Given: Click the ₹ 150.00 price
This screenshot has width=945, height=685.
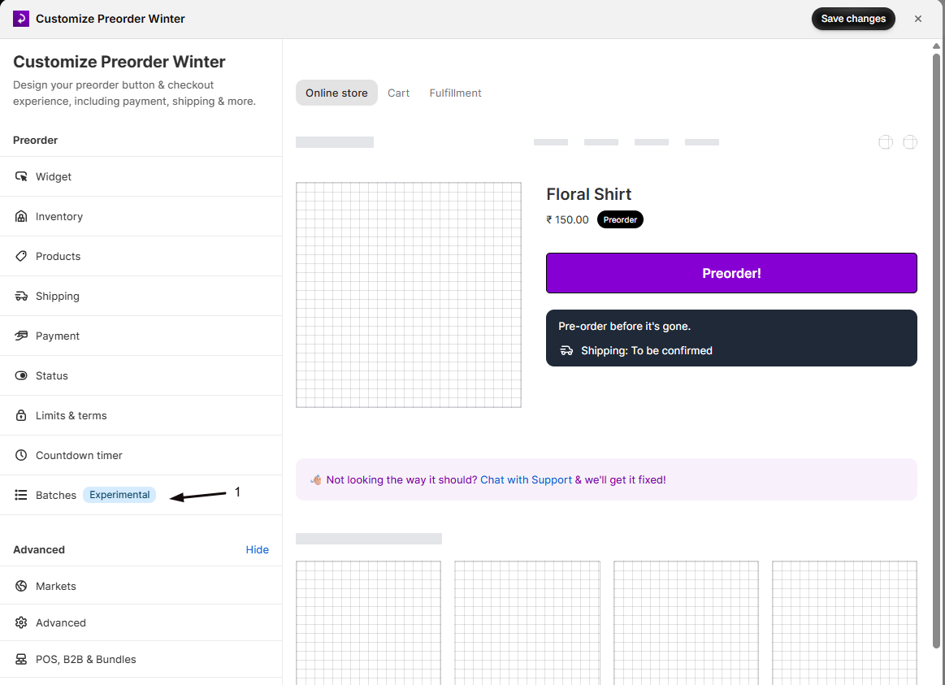Looking at the screenshot, I should click(x=567, y=220).
